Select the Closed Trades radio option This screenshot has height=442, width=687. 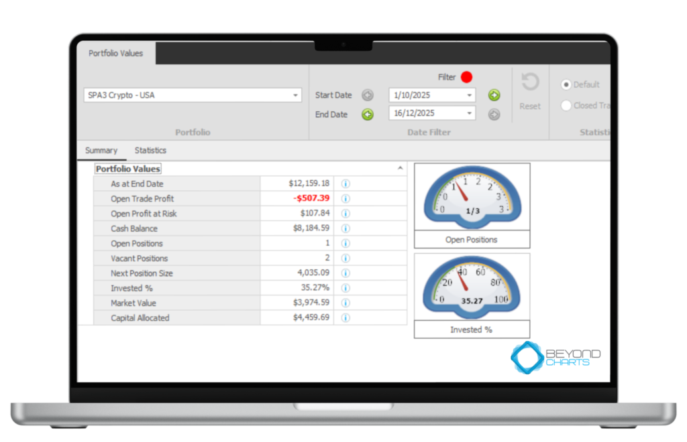(x=566, y=106)
